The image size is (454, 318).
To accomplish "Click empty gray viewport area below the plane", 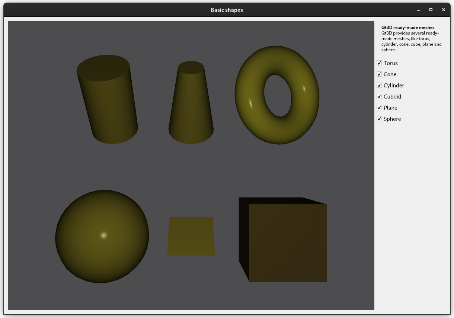I will (x=191, y=286).
